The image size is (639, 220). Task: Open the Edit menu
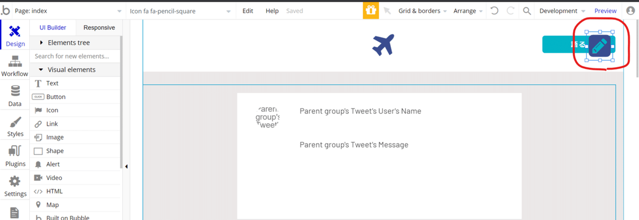pyautogui.click(x=248, y=11)
